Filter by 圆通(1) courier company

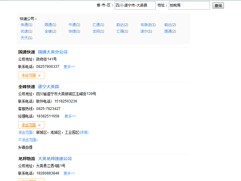pos(50,25)
